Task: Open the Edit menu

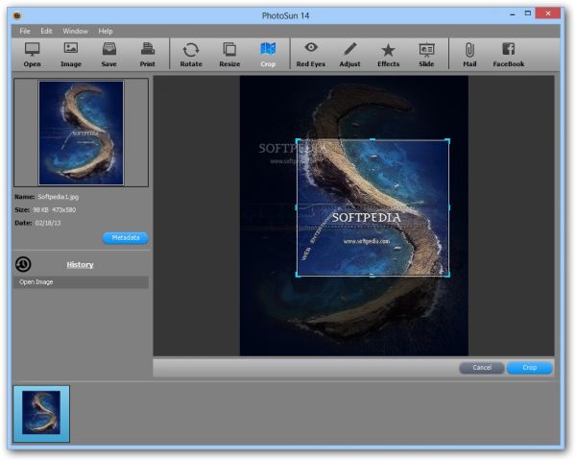Action: (47, 32)
